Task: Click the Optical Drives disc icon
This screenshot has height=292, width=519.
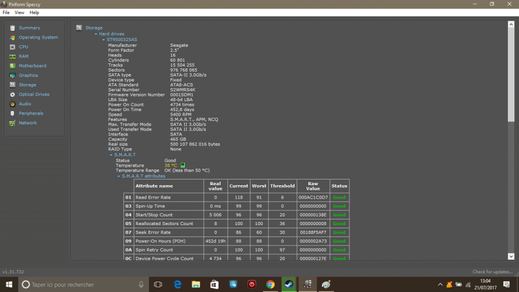Action: pyautogui.click(x=12, y=94)
